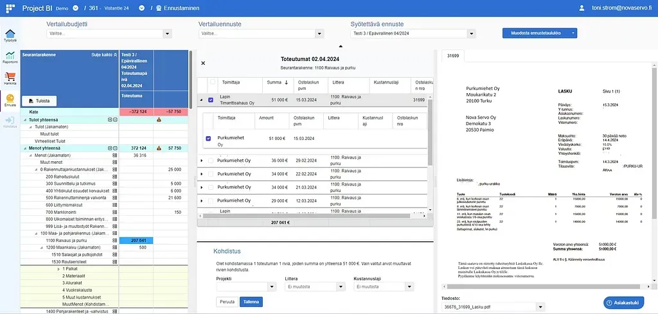
Task: Click grid icon on 1530 Routaeristeet row
Action: 115,261
